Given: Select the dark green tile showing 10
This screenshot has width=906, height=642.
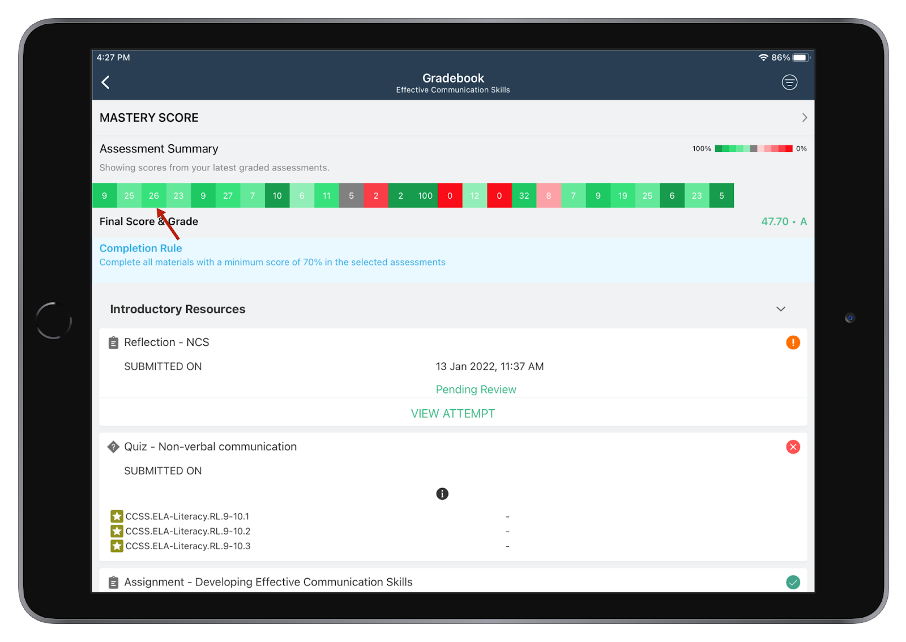Looking at the screenshot, I should coord(277,196).
